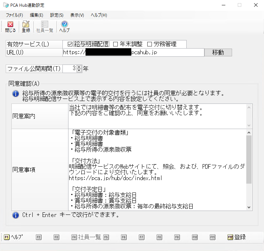Enable the 労務管理 service checkbox
This screenshot has height=251, width=264.
[x=149, y=44]
